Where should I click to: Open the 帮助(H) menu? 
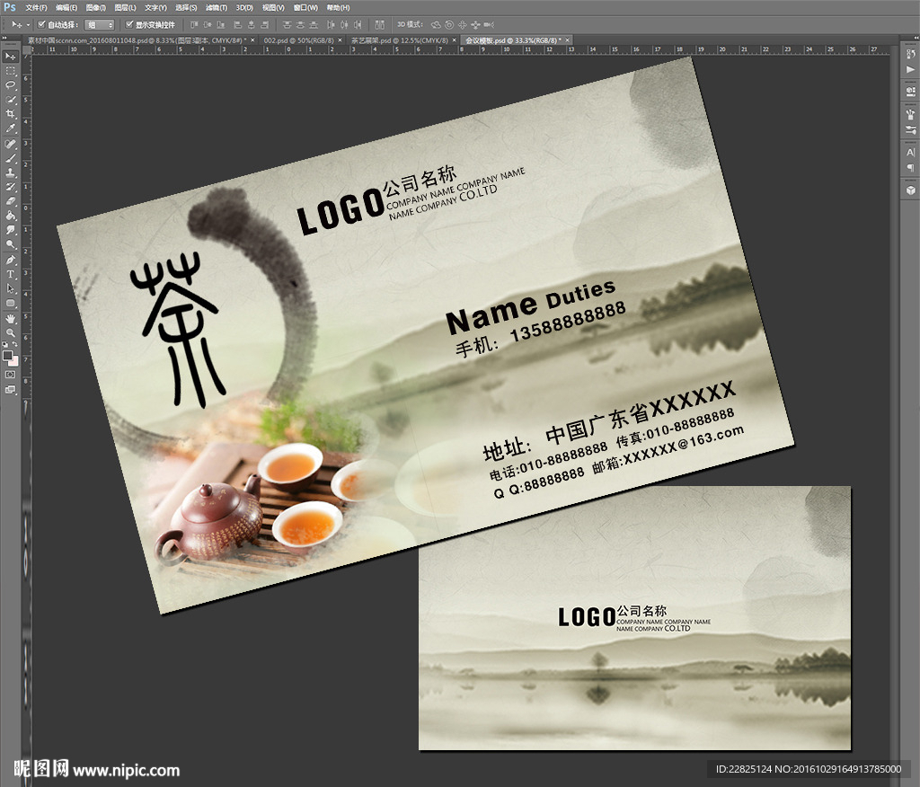click(338, 7)
